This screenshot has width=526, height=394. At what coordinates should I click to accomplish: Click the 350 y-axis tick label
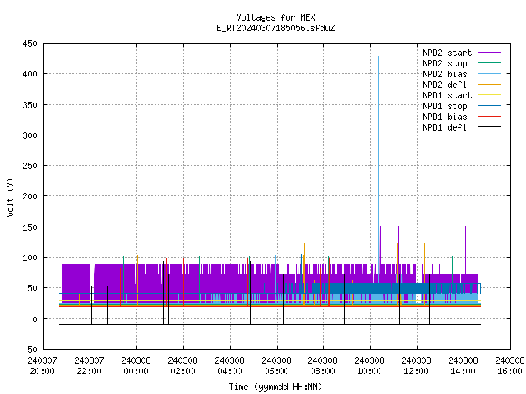[30, 105]
